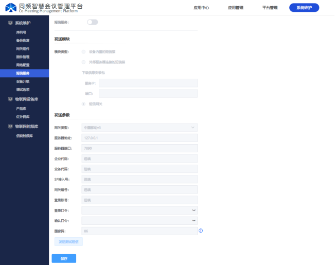Toggle the 短信服务 switch on
The width and height of the screenshot is (335, 265).
pyautogui.click(x=93, y=22)
